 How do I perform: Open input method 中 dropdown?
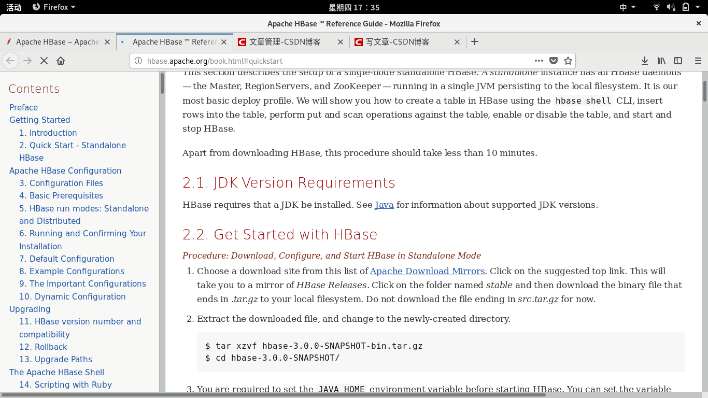[x=628, y=7]
